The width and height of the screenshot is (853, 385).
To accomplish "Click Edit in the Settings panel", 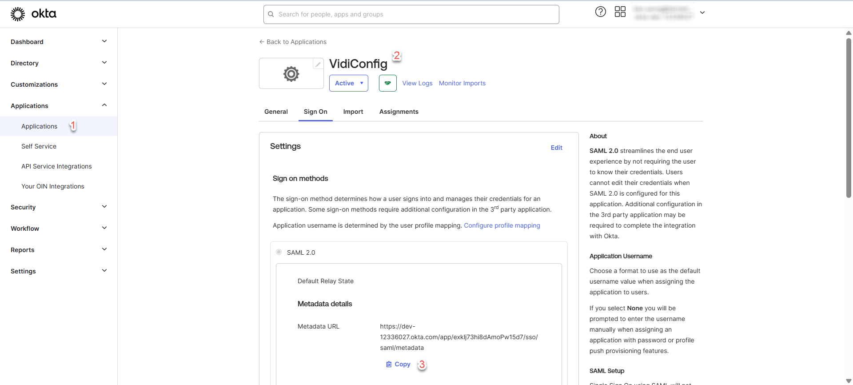I will [556, 148].
